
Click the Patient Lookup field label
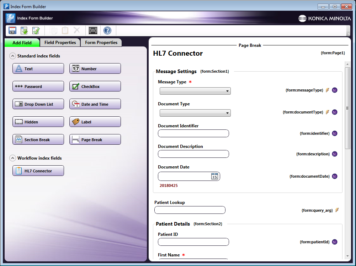170,203
